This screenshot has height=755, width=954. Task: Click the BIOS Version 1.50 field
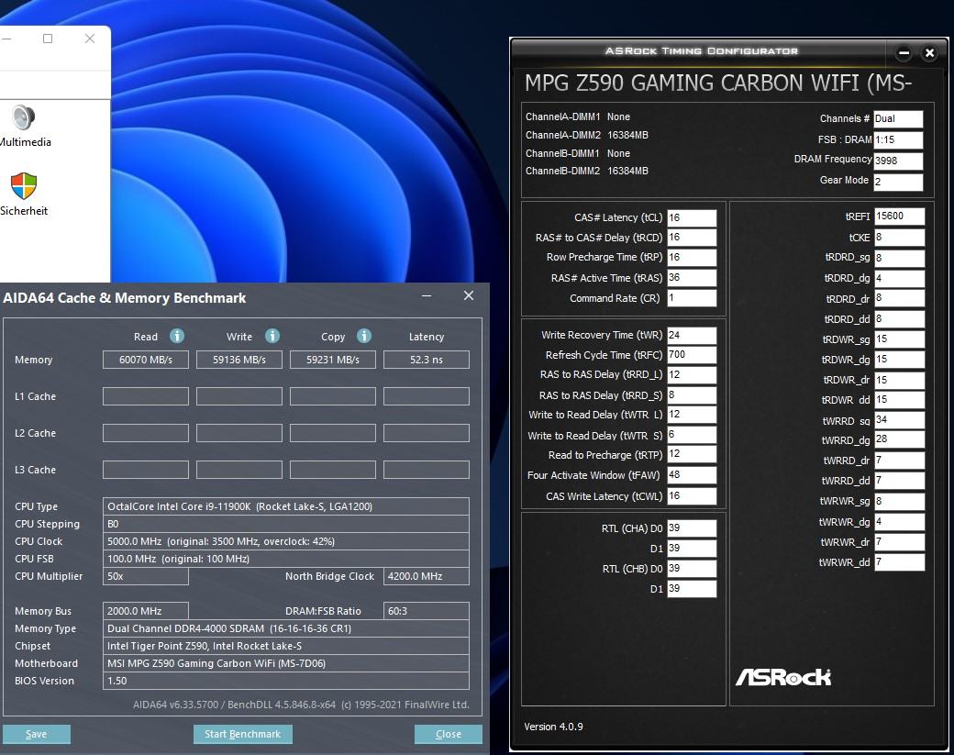(x=286, y=681)
